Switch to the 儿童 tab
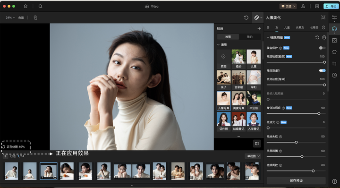The height and width of the screenshot is (188, 340). [x=287, y=27]
